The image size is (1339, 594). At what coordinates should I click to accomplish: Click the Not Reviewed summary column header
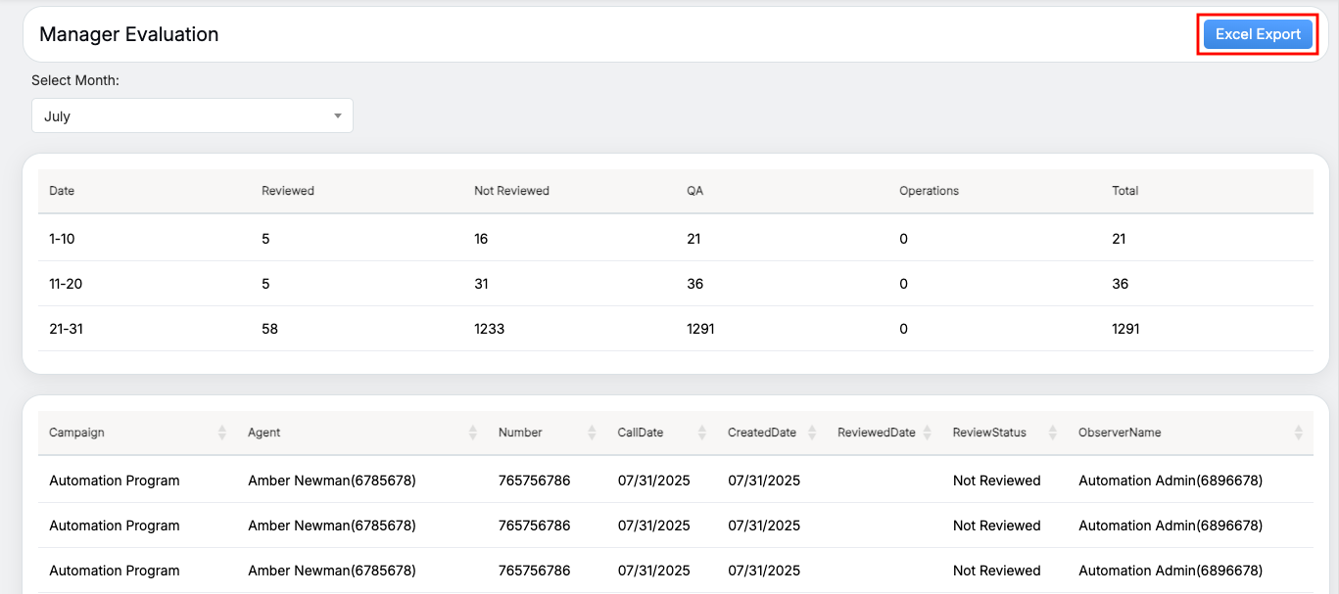511,191
